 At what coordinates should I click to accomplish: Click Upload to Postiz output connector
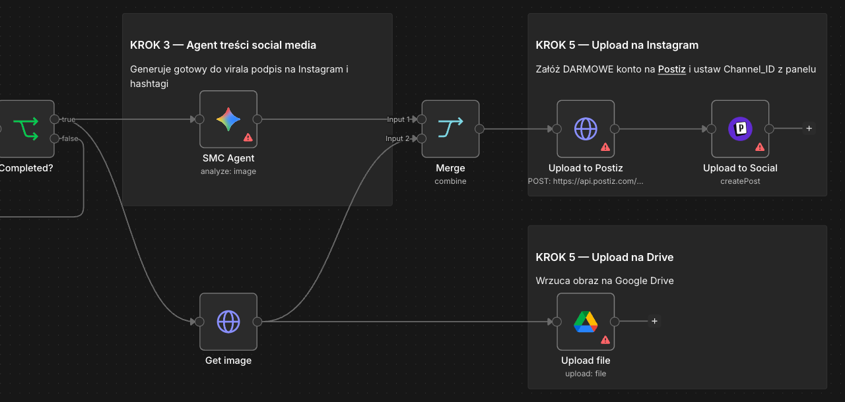click(x=615, y=129)
